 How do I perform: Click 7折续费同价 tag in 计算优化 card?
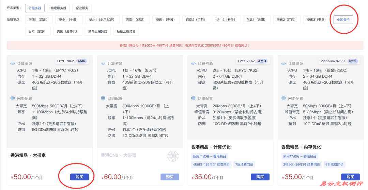tap(244, 164)
